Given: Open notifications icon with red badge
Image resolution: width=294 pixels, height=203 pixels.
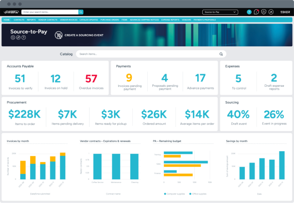Looking at the screenshot, I should point(257,12).
